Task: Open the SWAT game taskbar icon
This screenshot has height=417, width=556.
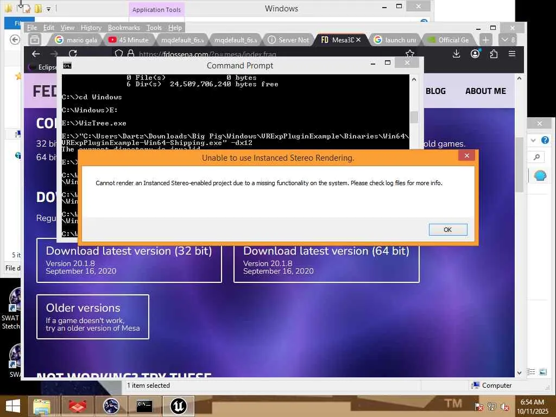Action: [111, 406]
